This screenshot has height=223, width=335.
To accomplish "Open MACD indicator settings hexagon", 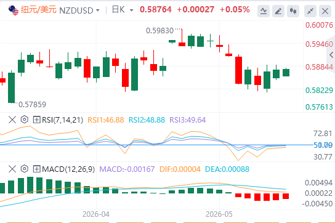I will pyautogui.click(x=25, y=169).
